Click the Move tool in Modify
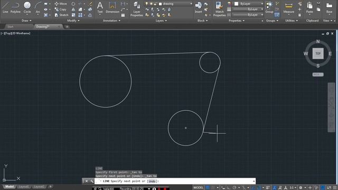Viewport: 338px width, 190px height. click(61, 4)
